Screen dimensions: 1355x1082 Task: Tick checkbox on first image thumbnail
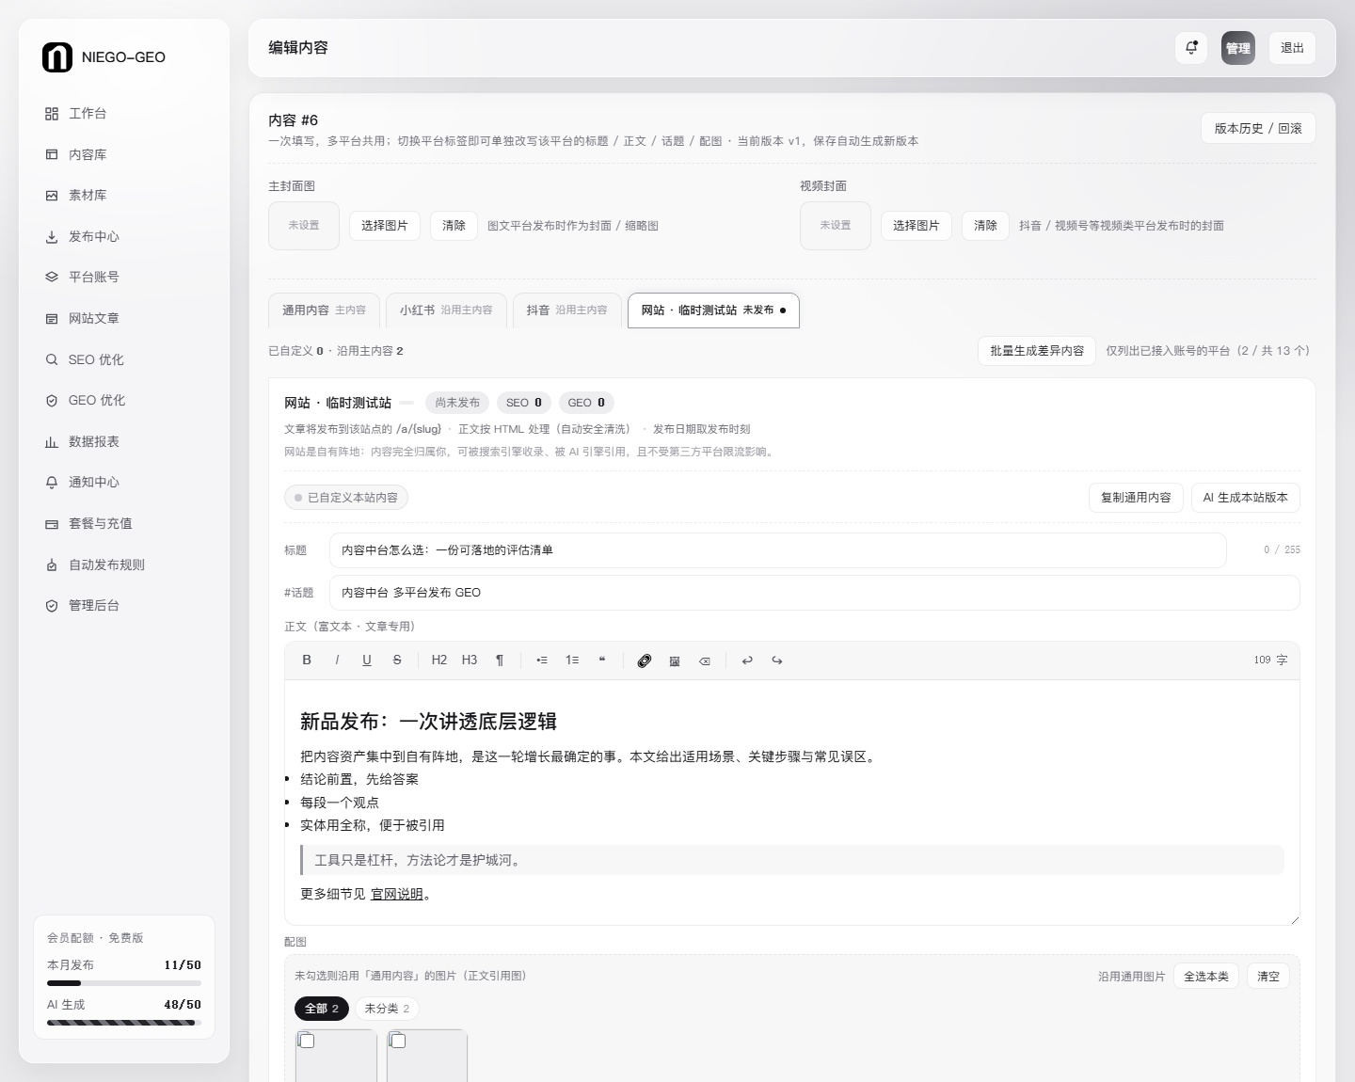click(x=307, y=1041)
